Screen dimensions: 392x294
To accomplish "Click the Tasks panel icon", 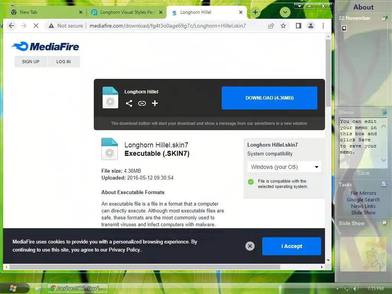I will point(384,184).
